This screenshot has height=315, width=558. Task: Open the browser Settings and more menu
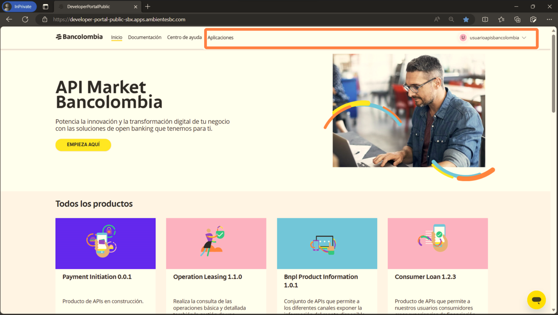(x=549, y=19)
